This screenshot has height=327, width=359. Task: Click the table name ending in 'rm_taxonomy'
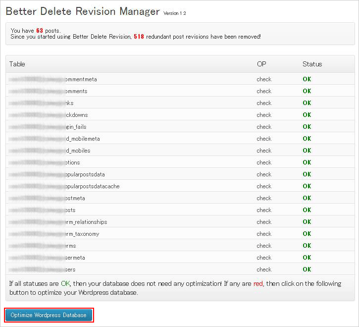(x=54, y=234)
